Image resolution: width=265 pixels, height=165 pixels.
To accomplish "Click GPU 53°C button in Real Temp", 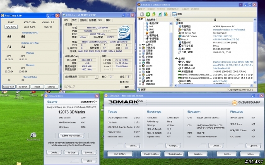I will (x=11, y=27).
